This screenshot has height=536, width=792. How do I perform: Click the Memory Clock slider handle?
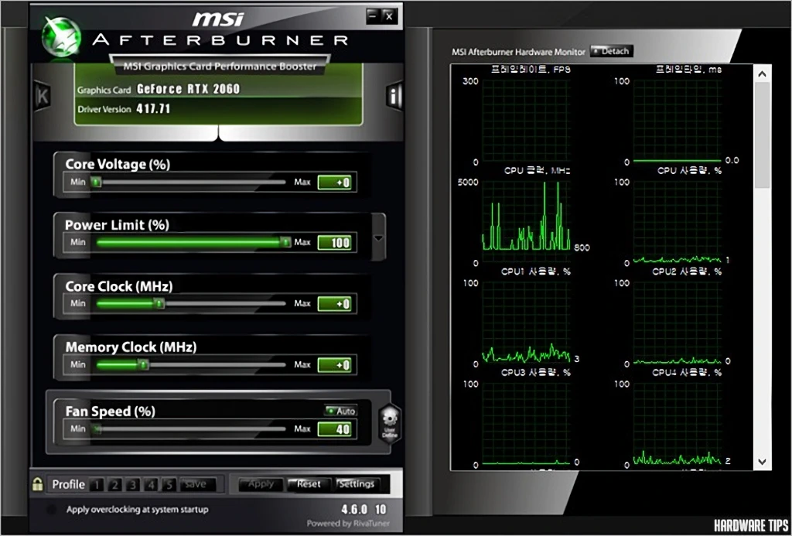coord(143,364)
